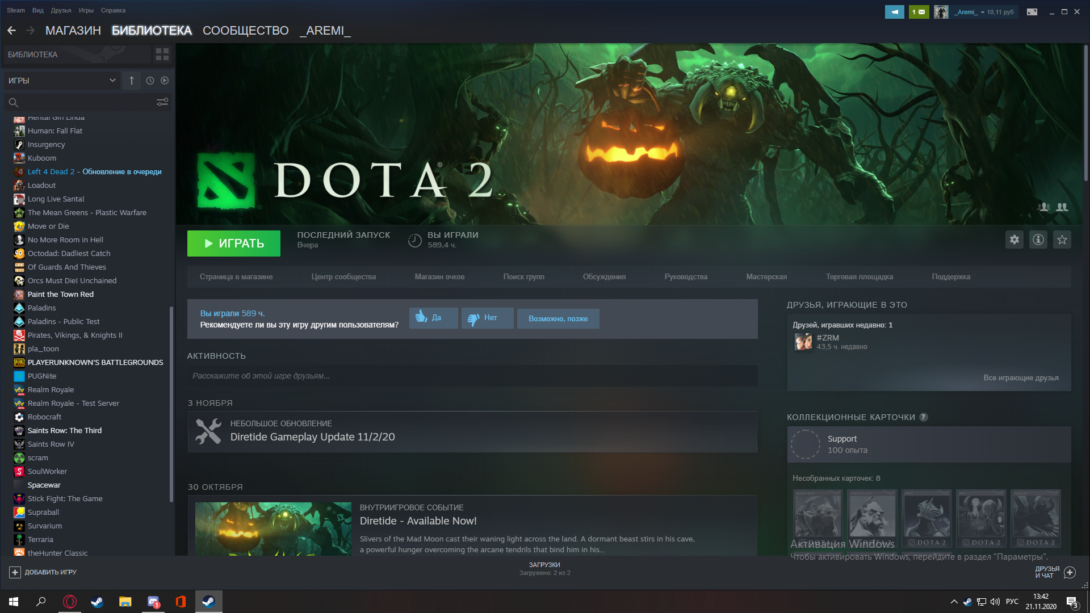Screen dimensions: 1090x613
Task: Switch library to grid collections view
Action: 162,54
